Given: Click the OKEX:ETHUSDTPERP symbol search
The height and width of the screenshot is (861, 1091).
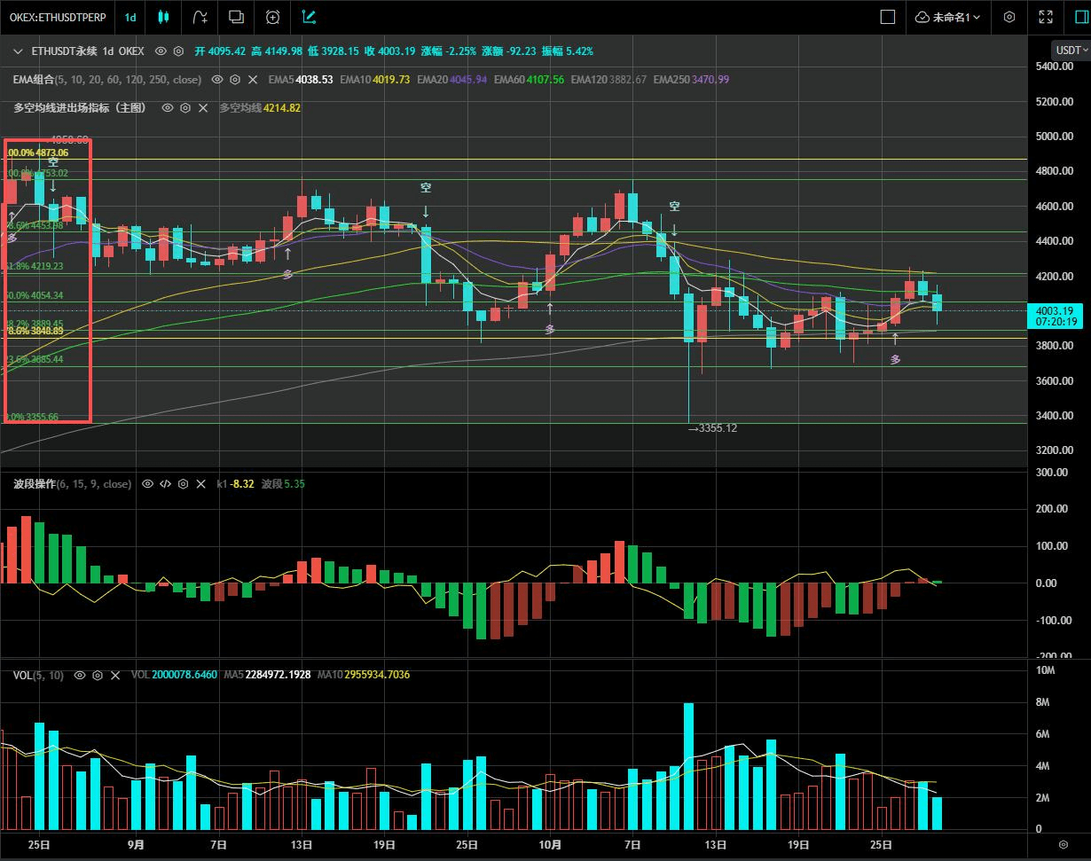Looking at the screenshot, I should (55, 17).
